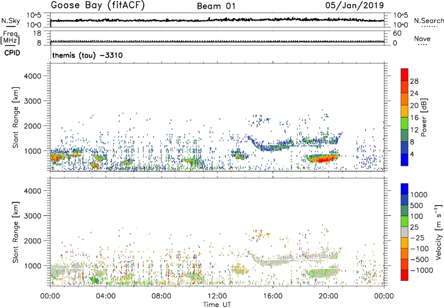Click the "28" power colorbar label
The width and height of the screenshot is (444, 308).
pyautogui.click(x=414, y=81)
